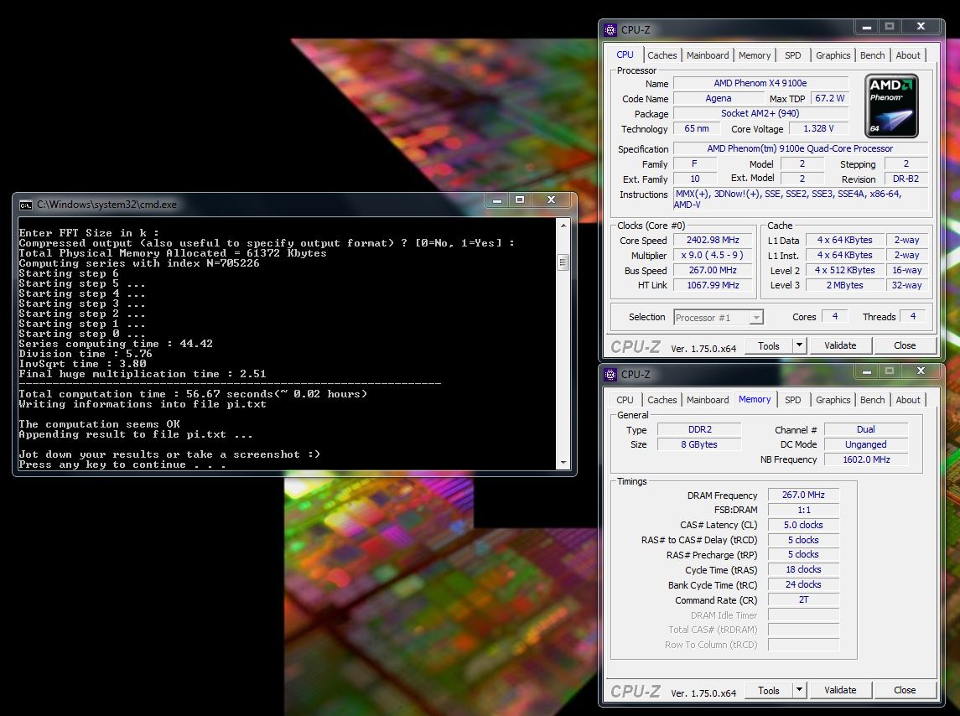This screenshot has height=716, width=960.
Task: Click the cmd.exe icon in the console title bar
Action: pyautogui.click(x=25, y=205)
